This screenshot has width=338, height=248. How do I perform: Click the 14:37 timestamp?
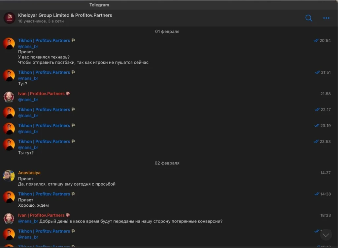tap(325, 173)
